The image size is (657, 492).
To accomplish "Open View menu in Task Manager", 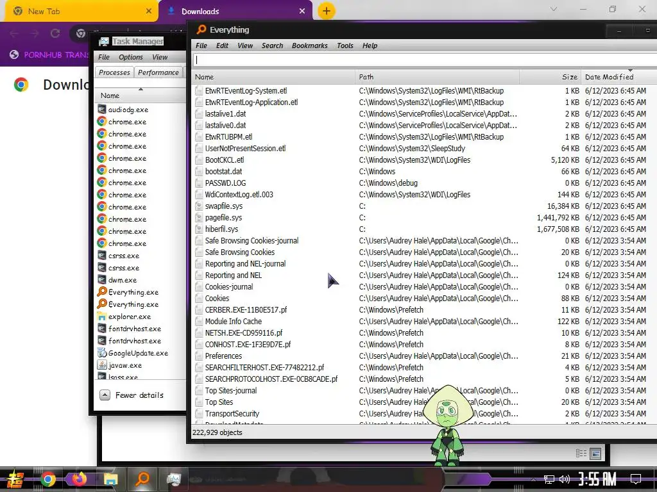I will pyautogui.click(x=160, y=57).
